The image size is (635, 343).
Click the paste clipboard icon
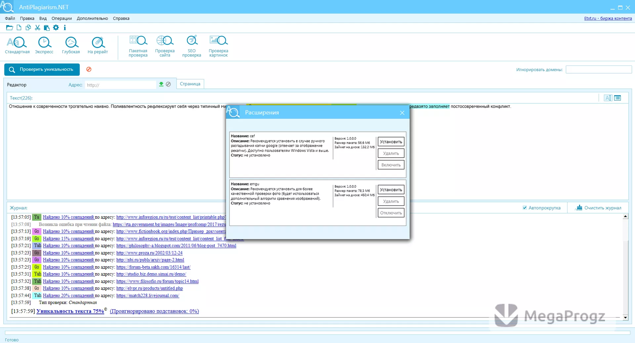point(47,28)
